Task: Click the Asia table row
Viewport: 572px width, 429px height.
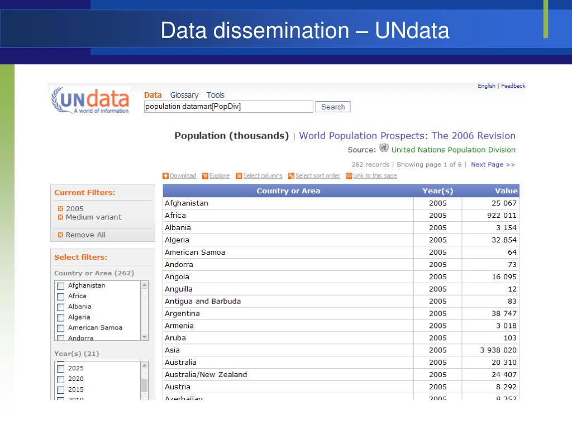Action: (x=341, y=350)
